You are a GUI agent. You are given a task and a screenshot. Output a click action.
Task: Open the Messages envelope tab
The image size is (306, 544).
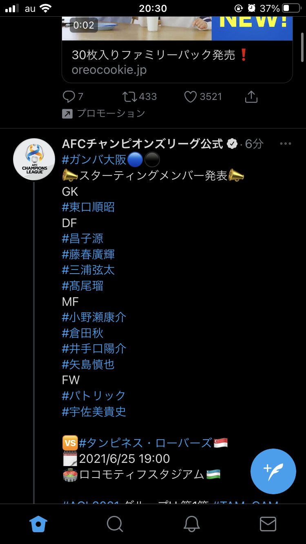click(268, 524)
